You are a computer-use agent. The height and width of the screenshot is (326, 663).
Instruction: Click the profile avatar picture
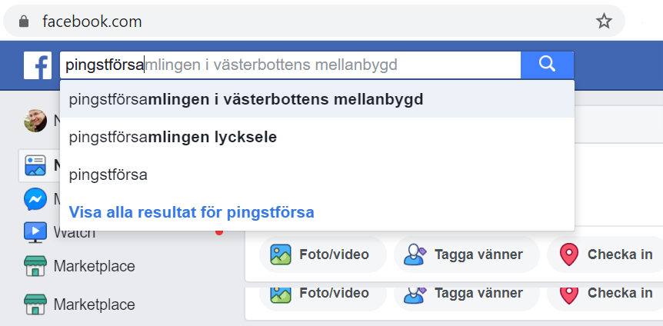pos(35,121)
